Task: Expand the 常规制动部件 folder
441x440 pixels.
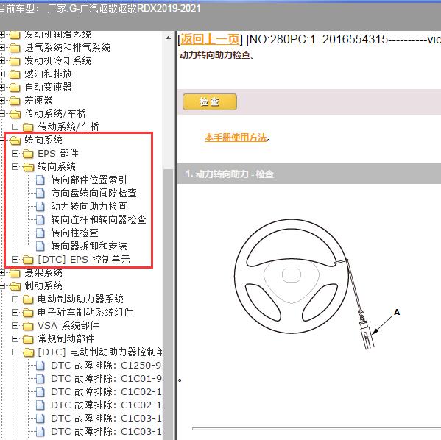Action: [x=15, y=338]
